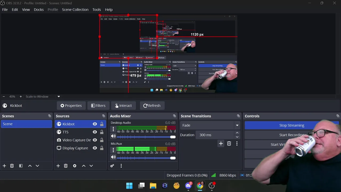
Task: Click the Properties button
Action: coord(71,106)
